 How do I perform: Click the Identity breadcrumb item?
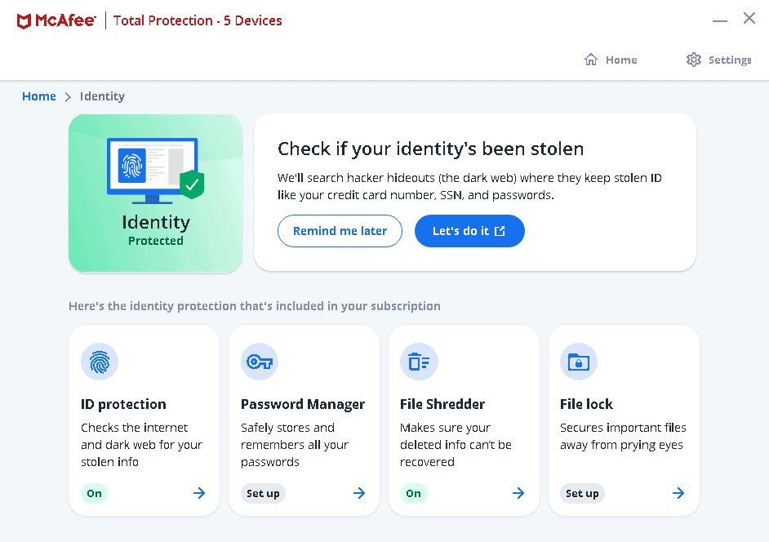tap(101, 96)
